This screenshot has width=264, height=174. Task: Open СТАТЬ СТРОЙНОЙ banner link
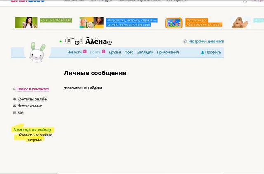click(56, 20)
